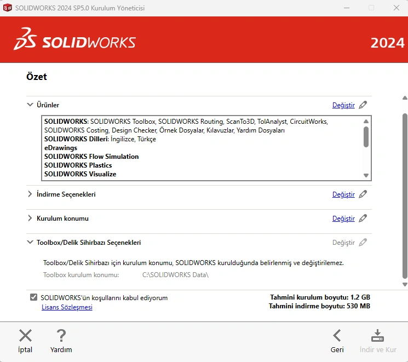This screenshot has width=408, height=362.
Task: Click the pencil icon beside Ürünler Değiştir
Action: pos(363,105)
